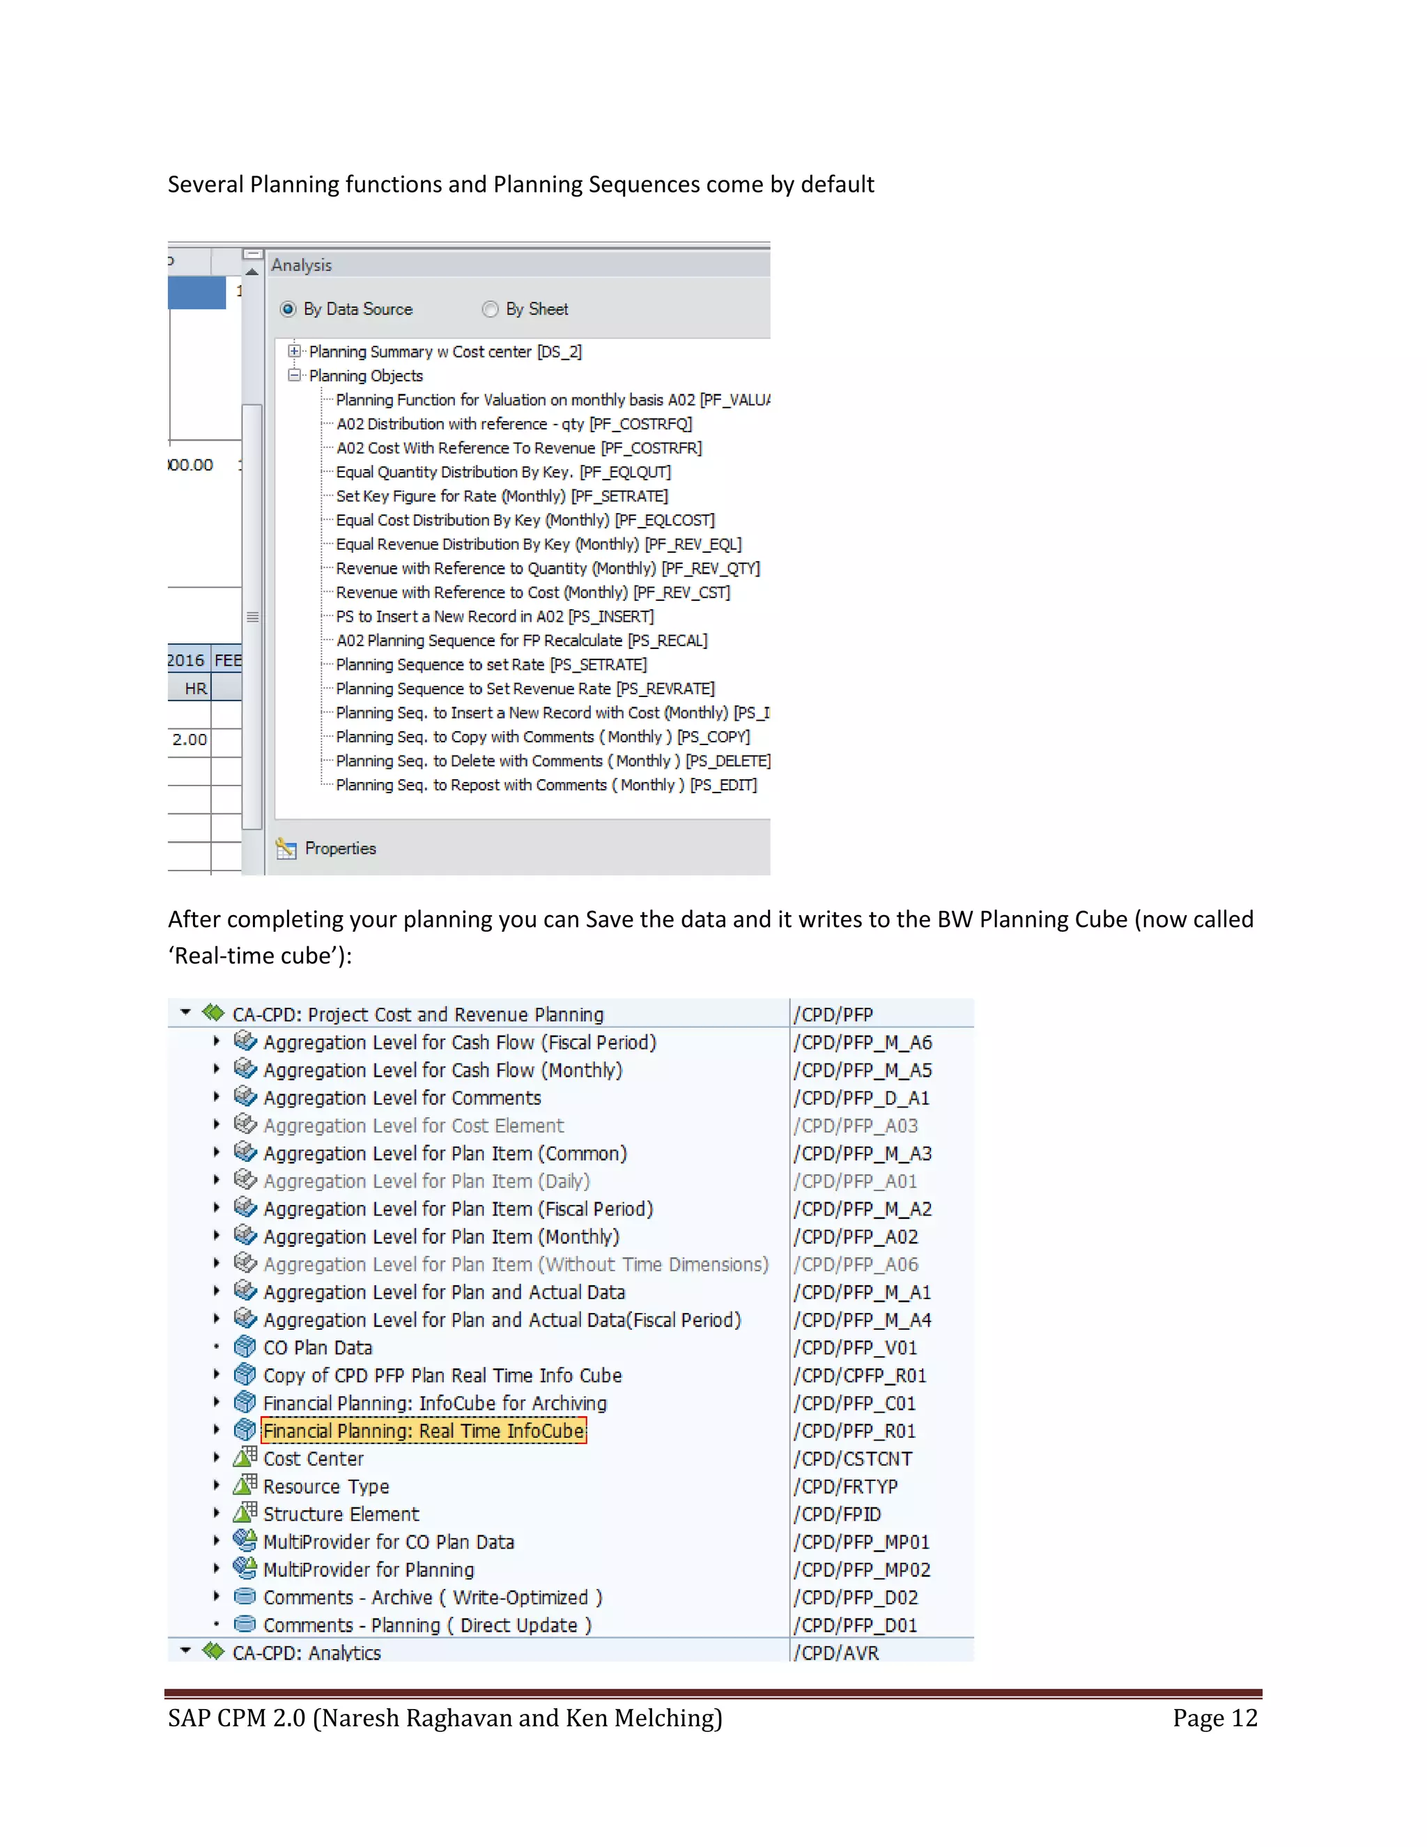Select Planning Seq. to Delete with Comments

553,761
